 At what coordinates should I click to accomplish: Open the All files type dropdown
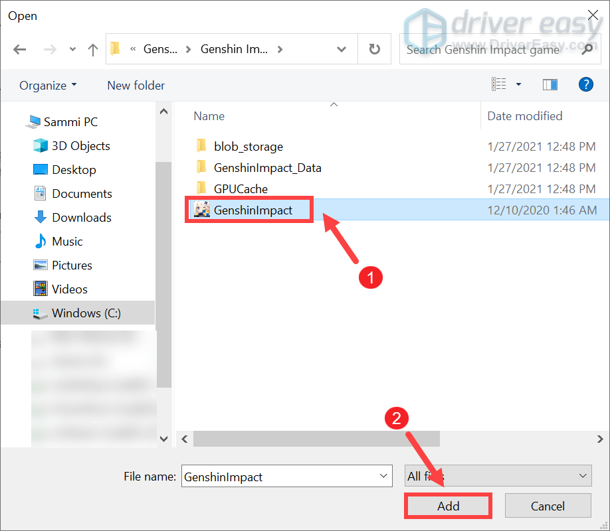[498, 476]
